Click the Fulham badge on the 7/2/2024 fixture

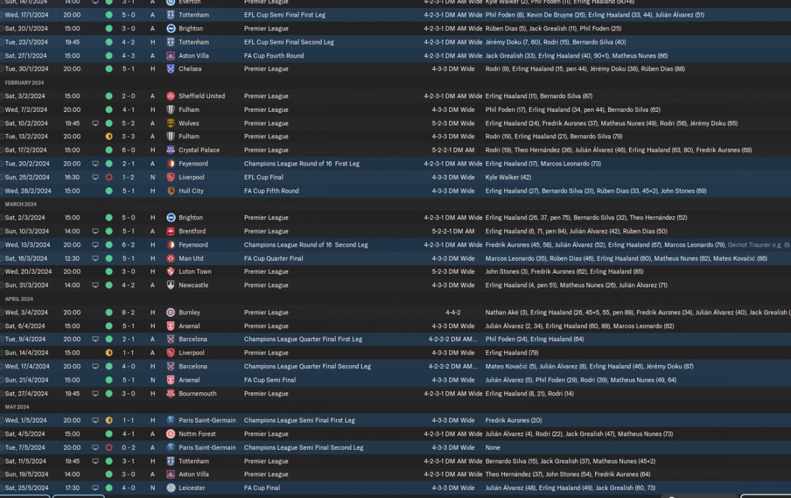pos(171,109)
